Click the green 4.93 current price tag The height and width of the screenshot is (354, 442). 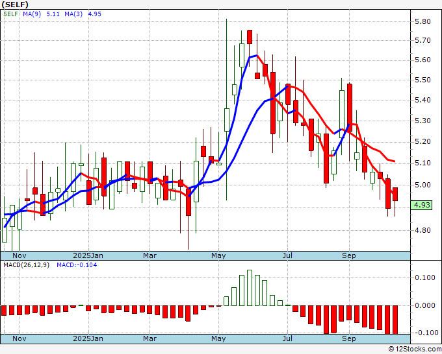[423, 206]
